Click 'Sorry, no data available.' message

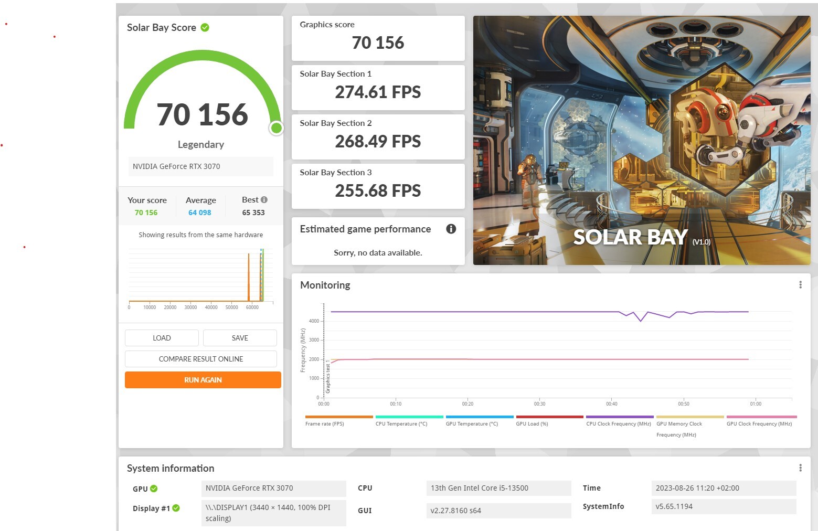point(378,252)
